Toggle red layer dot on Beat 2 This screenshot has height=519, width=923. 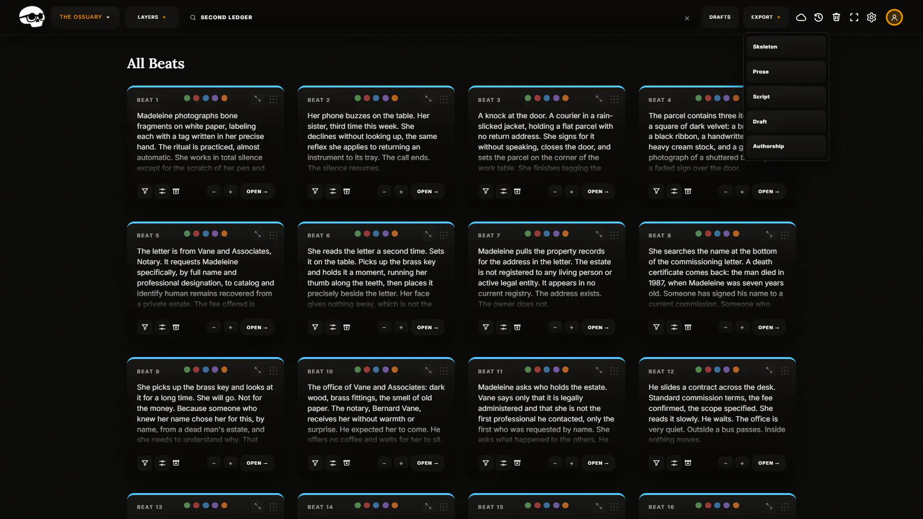(367, 98)
